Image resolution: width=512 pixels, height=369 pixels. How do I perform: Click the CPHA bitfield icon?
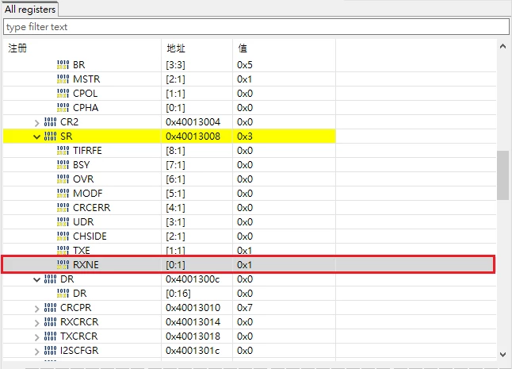pos(63,108)
